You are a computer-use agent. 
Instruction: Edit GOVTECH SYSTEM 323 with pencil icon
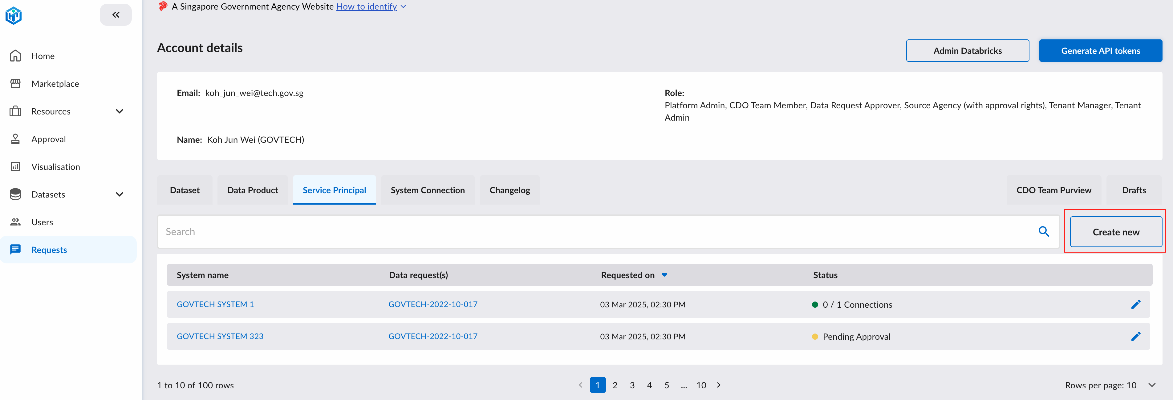[x=1136, y=336]
